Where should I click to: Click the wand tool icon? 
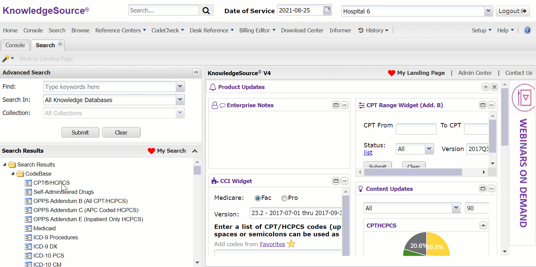click(6, 59)
